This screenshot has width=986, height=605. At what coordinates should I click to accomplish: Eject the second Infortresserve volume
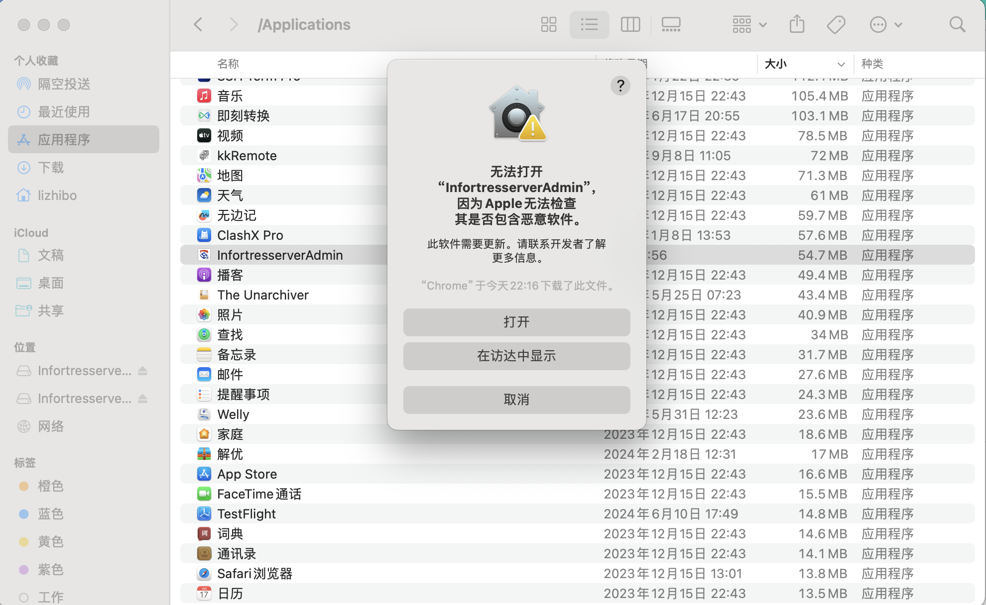click(x=143, y=399)
